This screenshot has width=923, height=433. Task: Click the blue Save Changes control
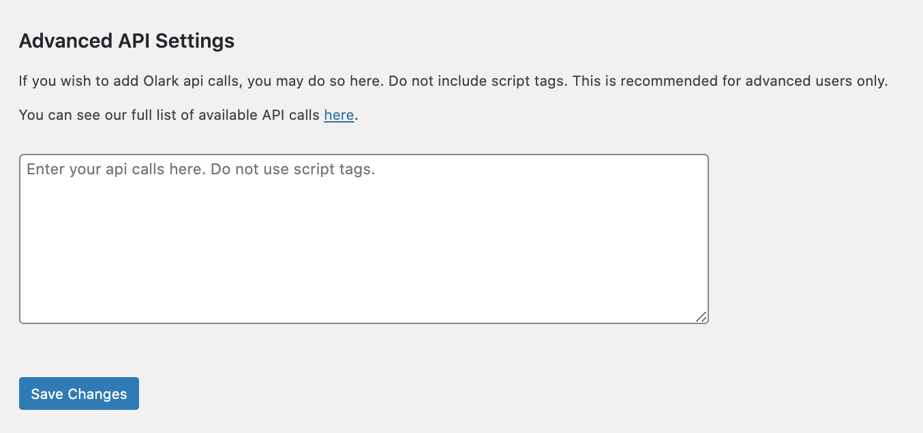coord(78,394)
